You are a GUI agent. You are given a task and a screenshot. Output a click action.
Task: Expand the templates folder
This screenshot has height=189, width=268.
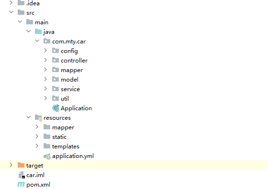37,146
